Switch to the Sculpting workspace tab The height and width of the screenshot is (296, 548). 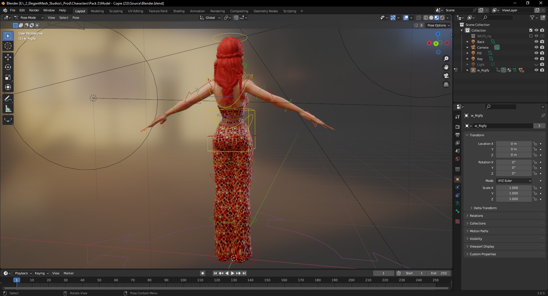pyautogui.click(x=116, y=11)
